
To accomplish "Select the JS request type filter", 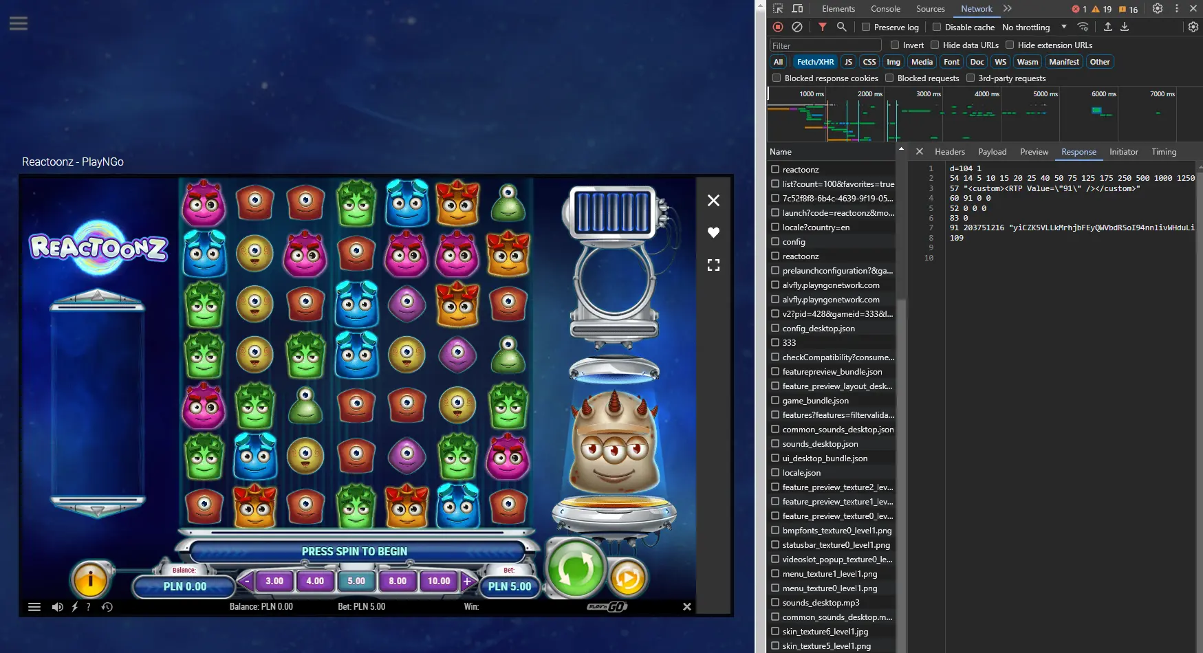I will coord(848,62).
